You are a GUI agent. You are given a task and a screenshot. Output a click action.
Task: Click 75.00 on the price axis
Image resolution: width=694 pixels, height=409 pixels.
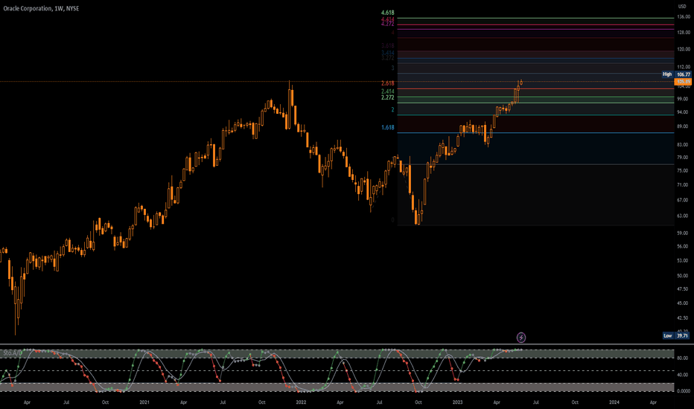[x=682, y=171]
